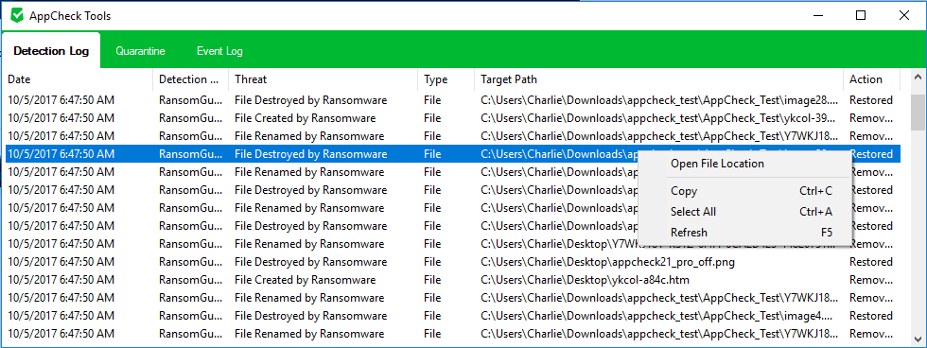Select the appcheck21_pro_off.png log row

pos(453,262)
